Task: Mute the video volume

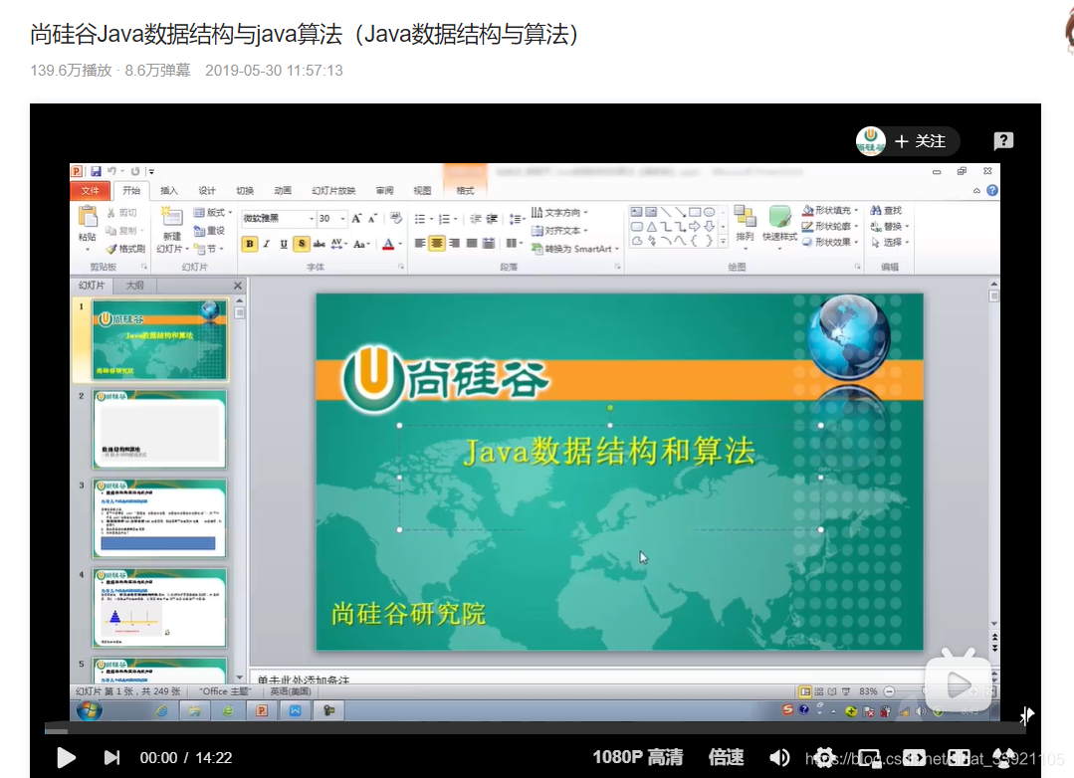Action: 779,757
